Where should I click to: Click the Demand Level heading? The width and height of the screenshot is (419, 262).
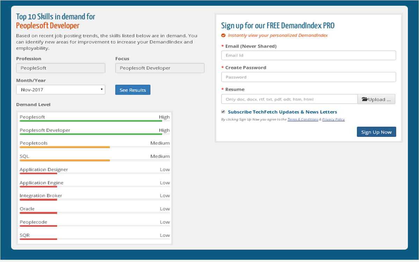(x=33, y=105)
